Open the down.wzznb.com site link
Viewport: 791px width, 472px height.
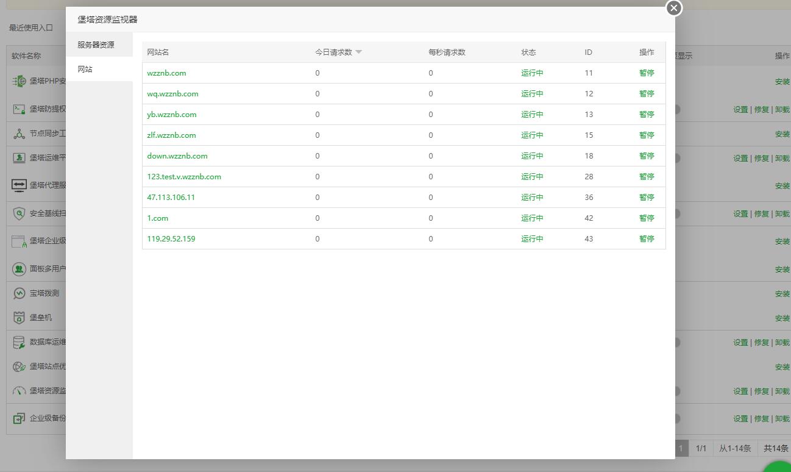pyautogui.click(x=177, y=156)
